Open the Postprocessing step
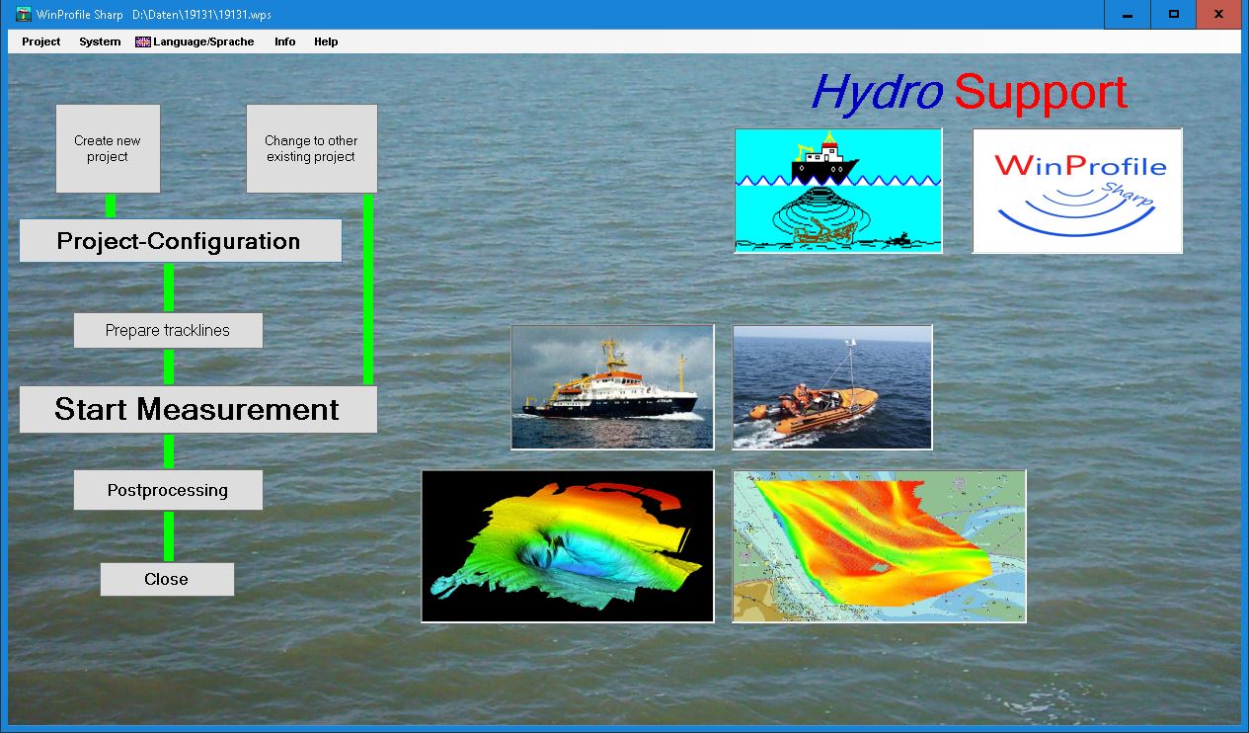Image resolution: width=1249 pixels, height=733 pixels. pyautogui.click(x=168, y=490)
